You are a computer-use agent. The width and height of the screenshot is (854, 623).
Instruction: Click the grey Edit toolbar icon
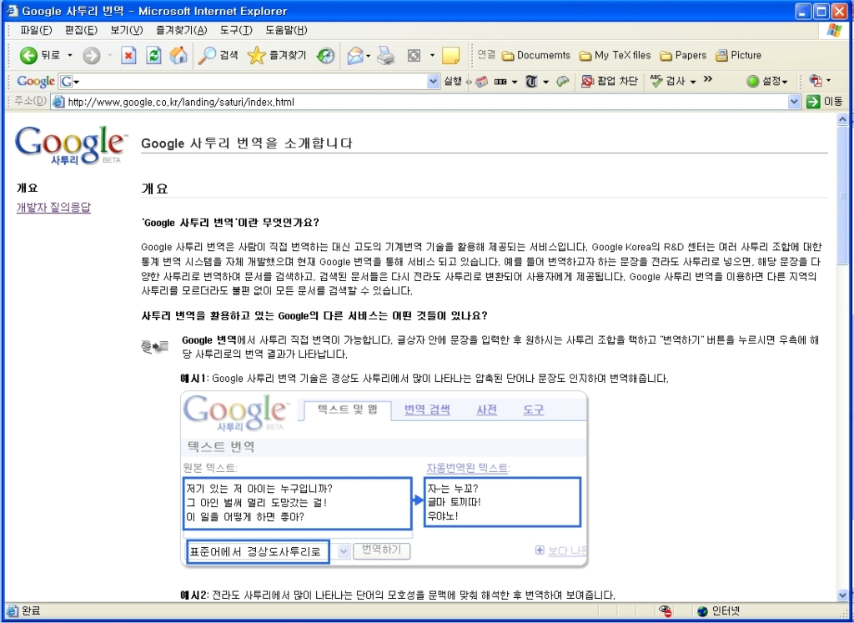[414, 55]
